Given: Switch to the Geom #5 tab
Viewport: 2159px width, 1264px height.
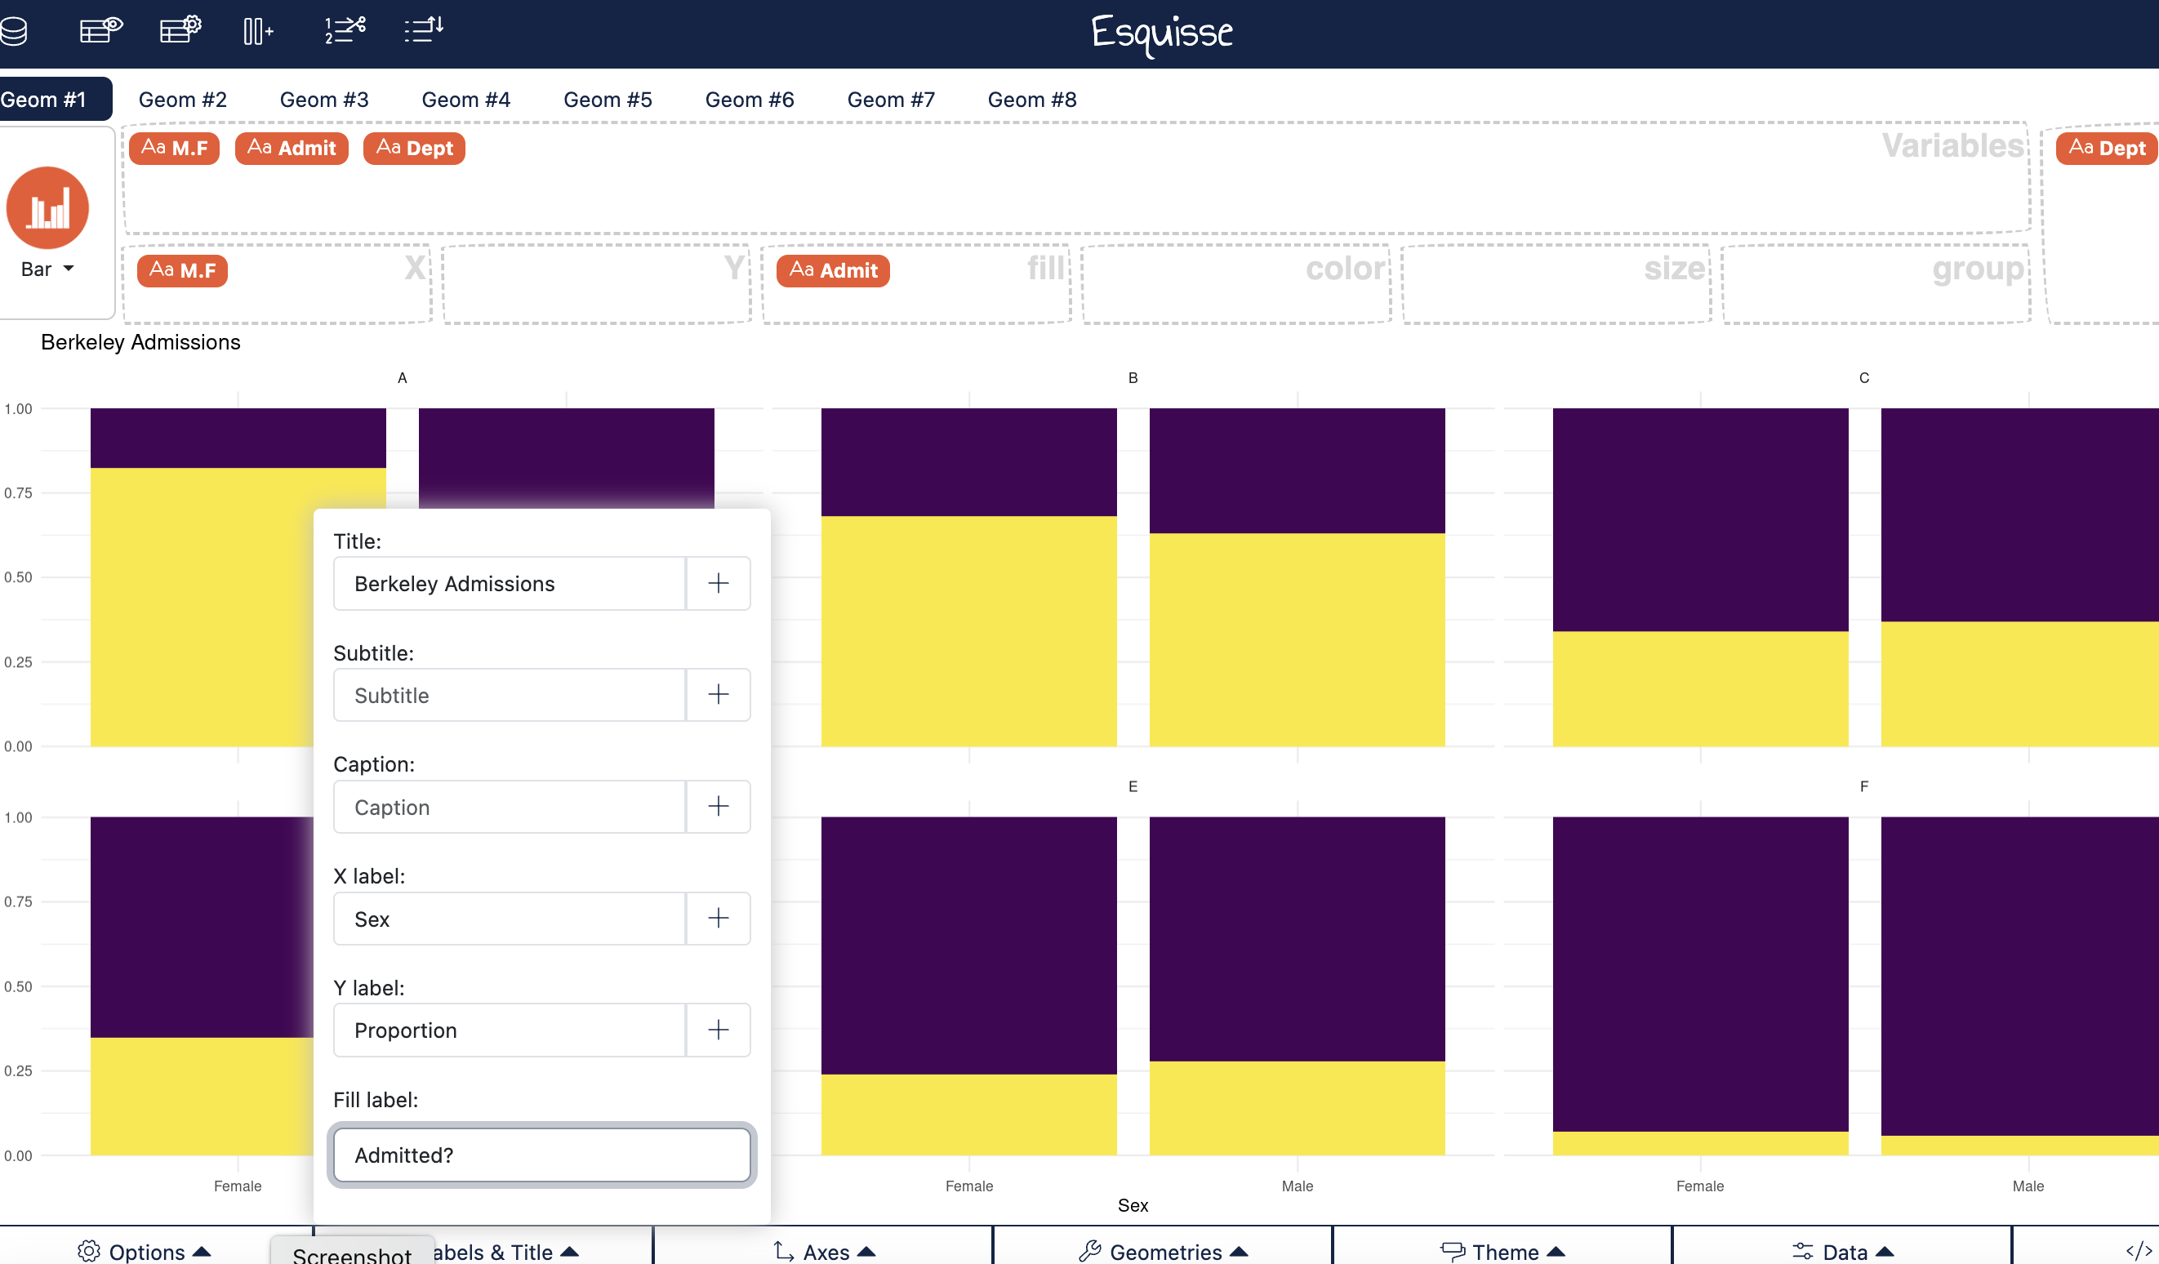Looking at the screenshot, I should 608,100.
